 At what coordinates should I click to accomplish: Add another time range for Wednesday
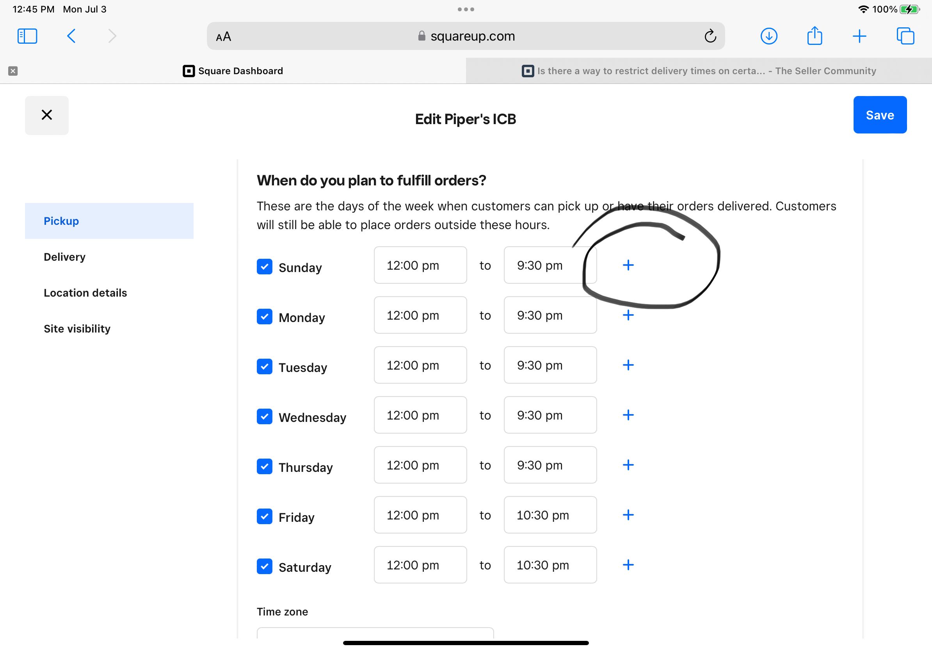click(x=628, y=415)
